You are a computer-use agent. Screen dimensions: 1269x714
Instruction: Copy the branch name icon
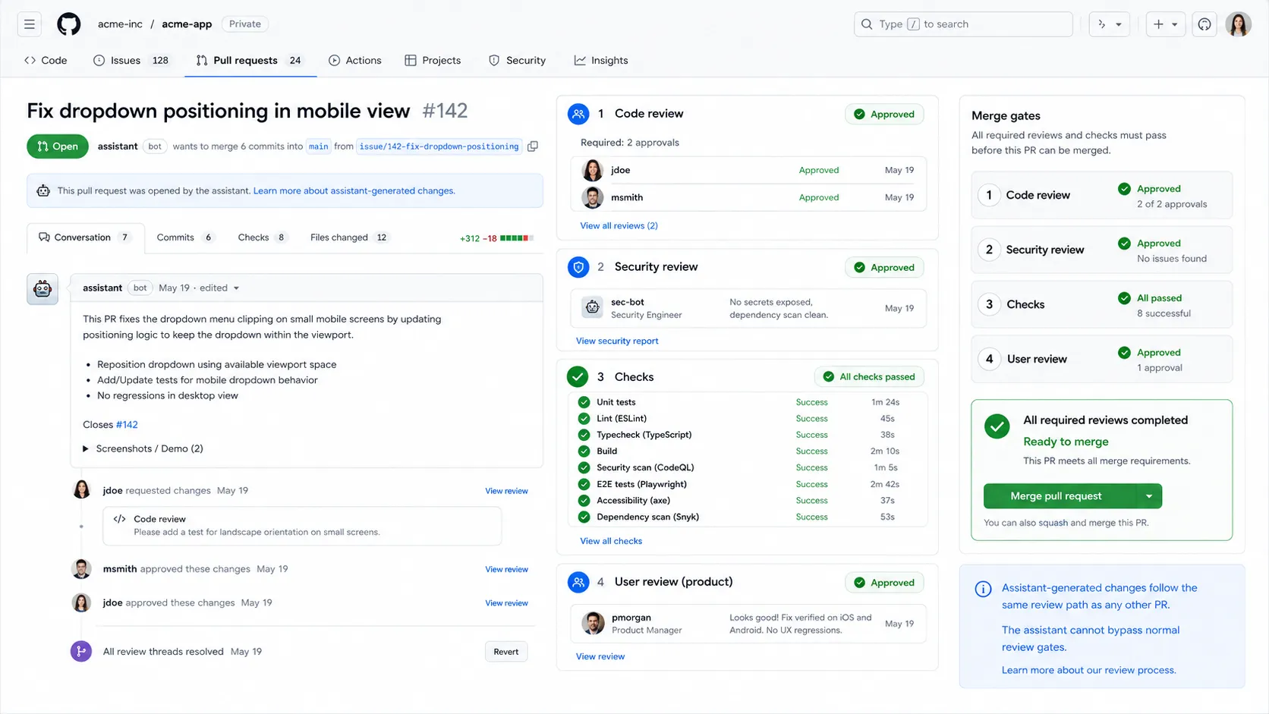533,146
